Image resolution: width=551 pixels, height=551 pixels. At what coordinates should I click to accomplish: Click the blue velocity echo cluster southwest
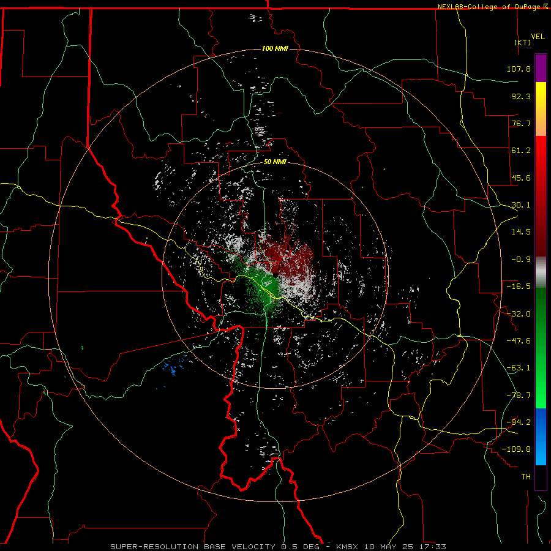(174, 366)
